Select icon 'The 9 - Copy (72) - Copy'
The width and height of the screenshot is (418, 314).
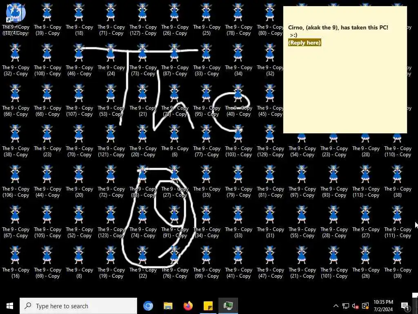pos(111,182)
